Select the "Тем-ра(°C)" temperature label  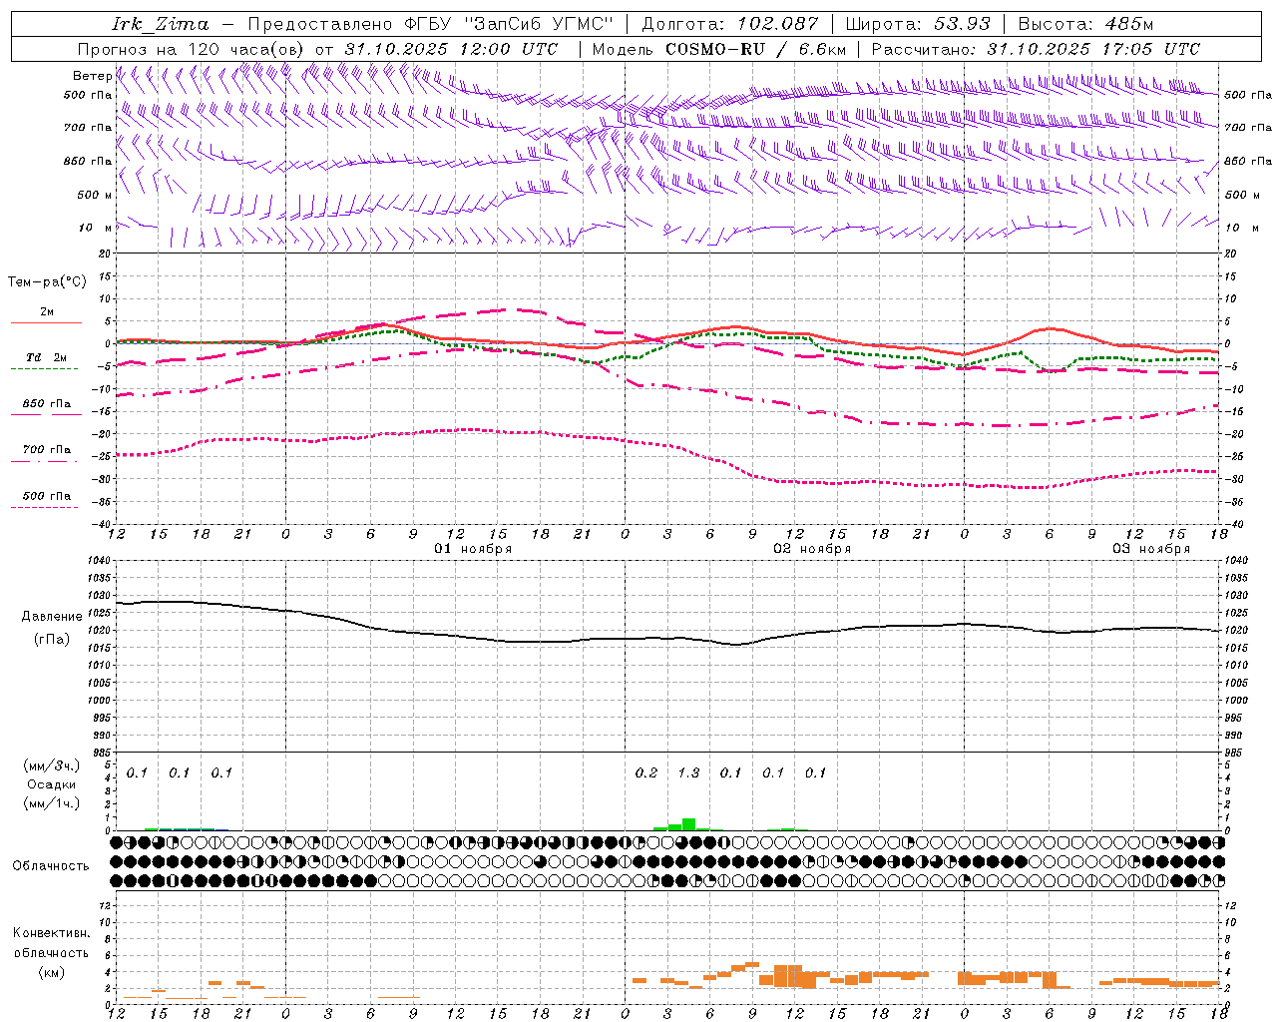point(47,282)
